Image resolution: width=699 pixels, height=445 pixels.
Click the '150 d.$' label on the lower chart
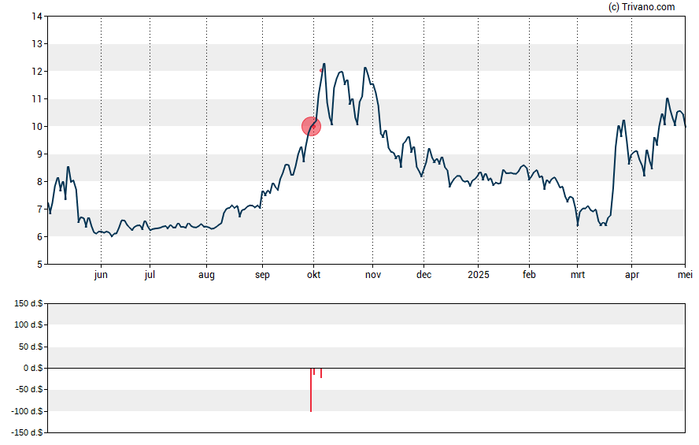(28, 304)
